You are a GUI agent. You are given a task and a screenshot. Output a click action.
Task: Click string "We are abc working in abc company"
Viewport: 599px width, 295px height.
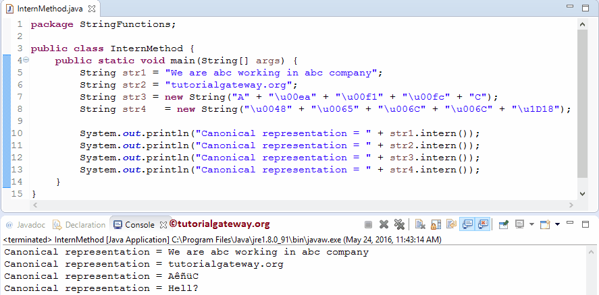(x=271, y=73)
